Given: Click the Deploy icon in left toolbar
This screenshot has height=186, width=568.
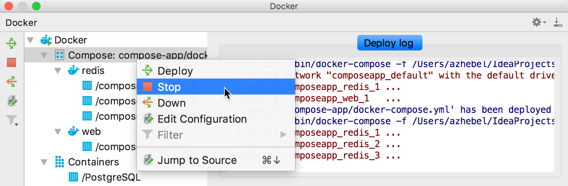Looking at the screenshot, I should pos(12,43).
